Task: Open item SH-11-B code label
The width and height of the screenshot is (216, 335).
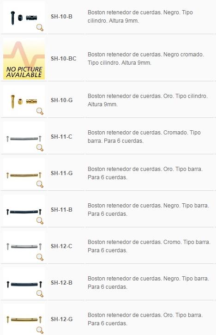Action: [61, 210]
